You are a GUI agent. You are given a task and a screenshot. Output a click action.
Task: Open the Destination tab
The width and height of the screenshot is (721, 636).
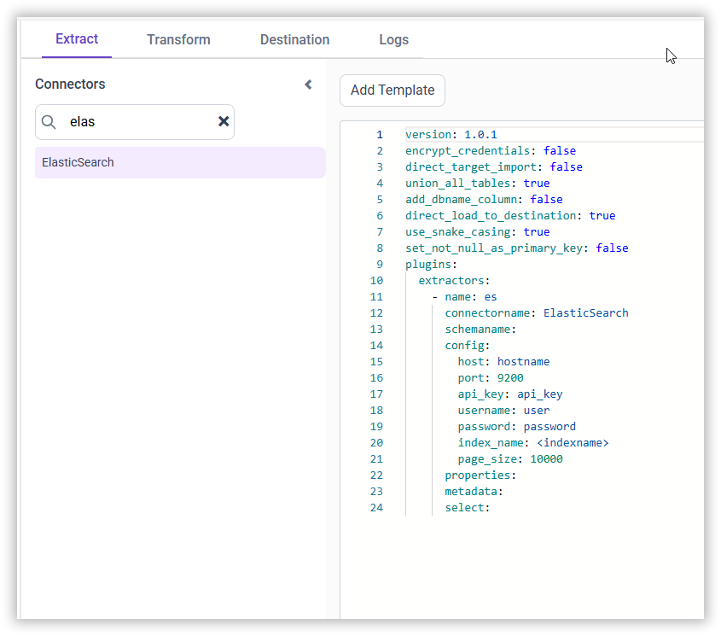pos(294,39)
